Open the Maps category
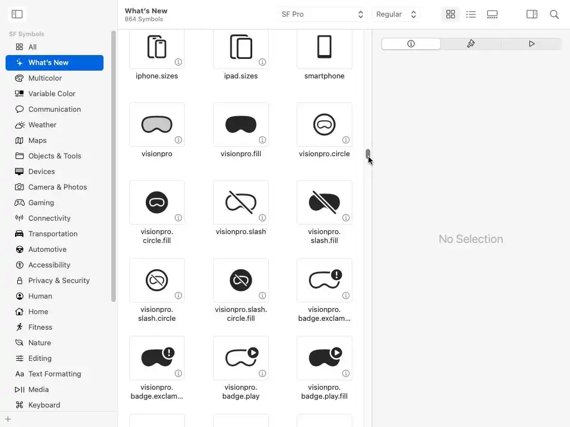 point(55,141)
